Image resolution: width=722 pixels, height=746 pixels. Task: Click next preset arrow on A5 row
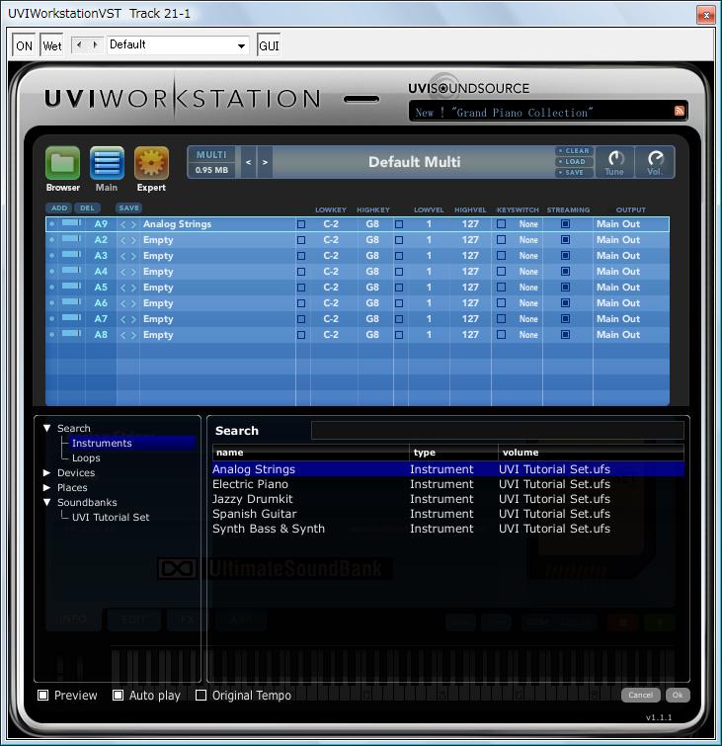click(x=133, y=288)
